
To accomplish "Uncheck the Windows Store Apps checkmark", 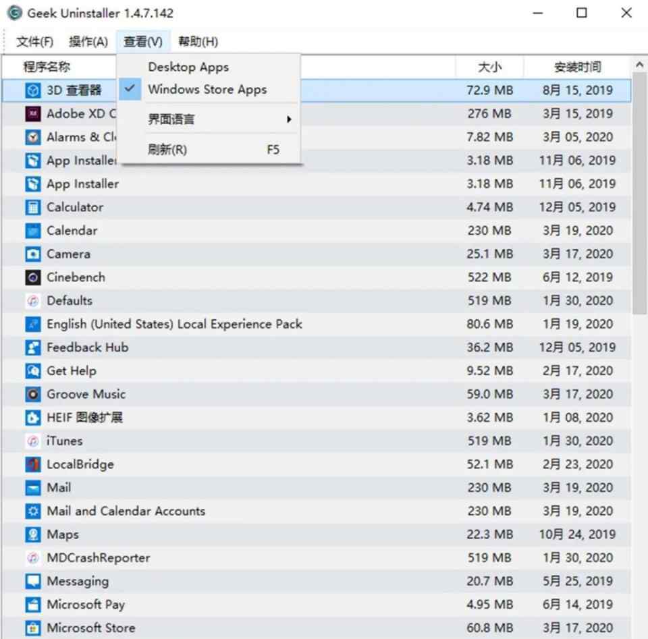I will 130,88.
